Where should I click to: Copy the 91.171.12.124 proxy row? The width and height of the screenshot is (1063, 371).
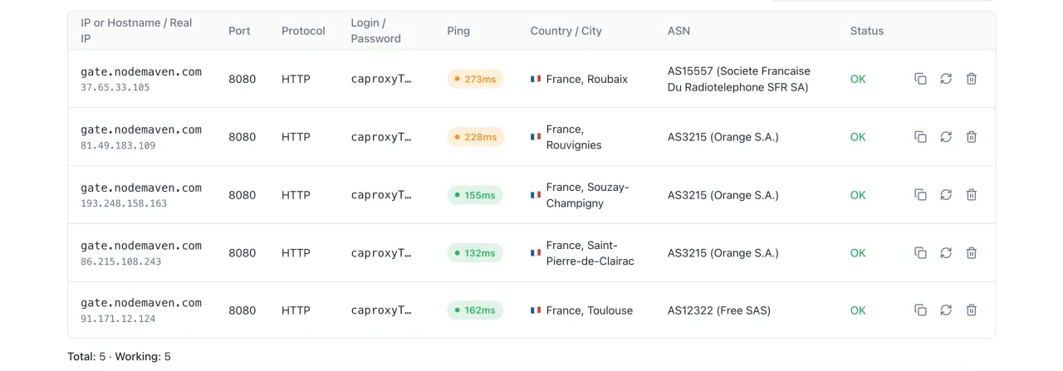point(920,310)
